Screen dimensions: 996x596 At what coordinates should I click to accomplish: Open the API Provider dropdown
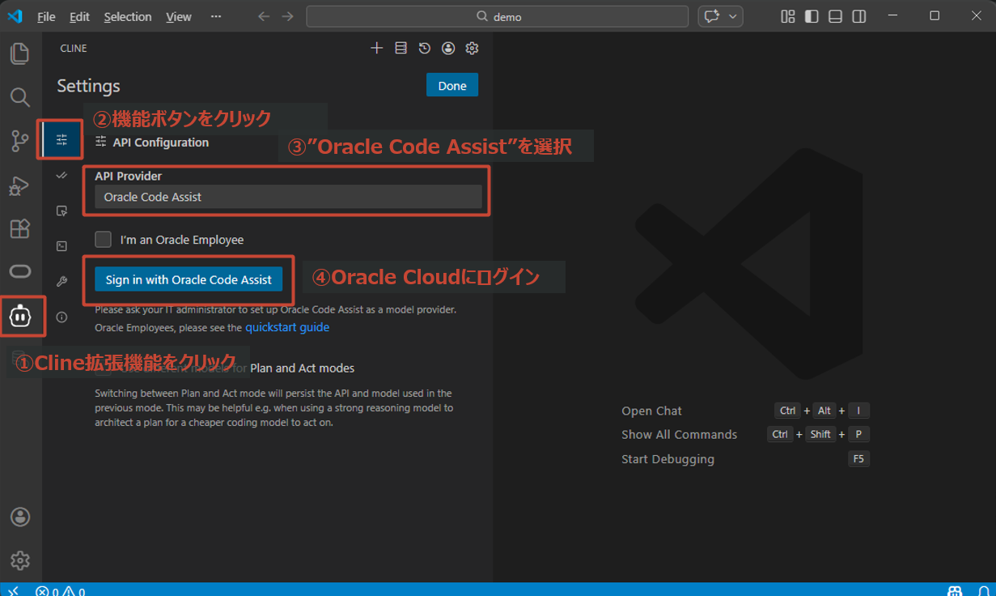288,197
